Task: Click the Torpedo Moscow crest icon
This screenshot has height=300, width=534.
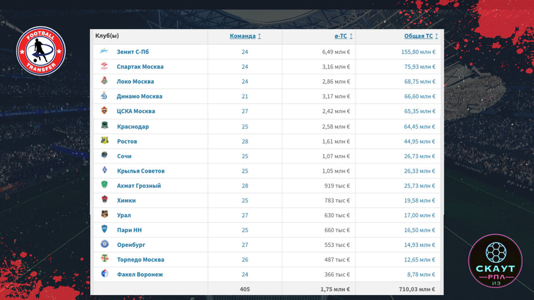Action: [104, 259]
